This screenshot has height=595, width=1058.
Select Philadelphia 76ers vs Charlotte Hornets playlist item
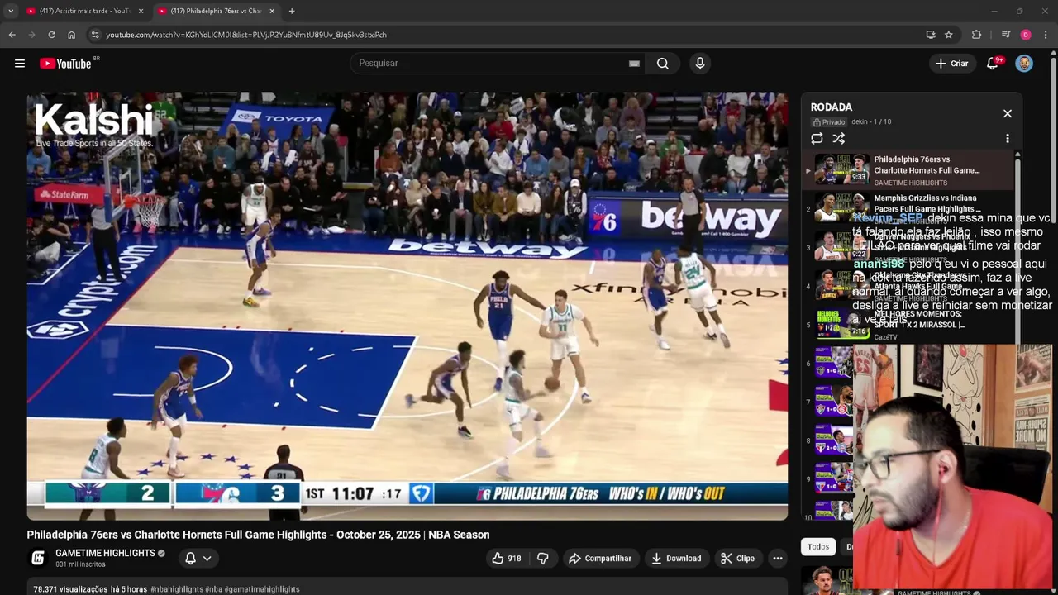point(907,170)
